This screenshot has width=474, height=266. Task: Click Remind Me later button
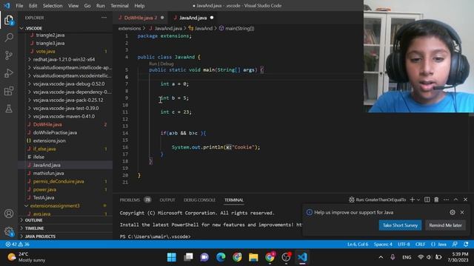pos(446,225)
